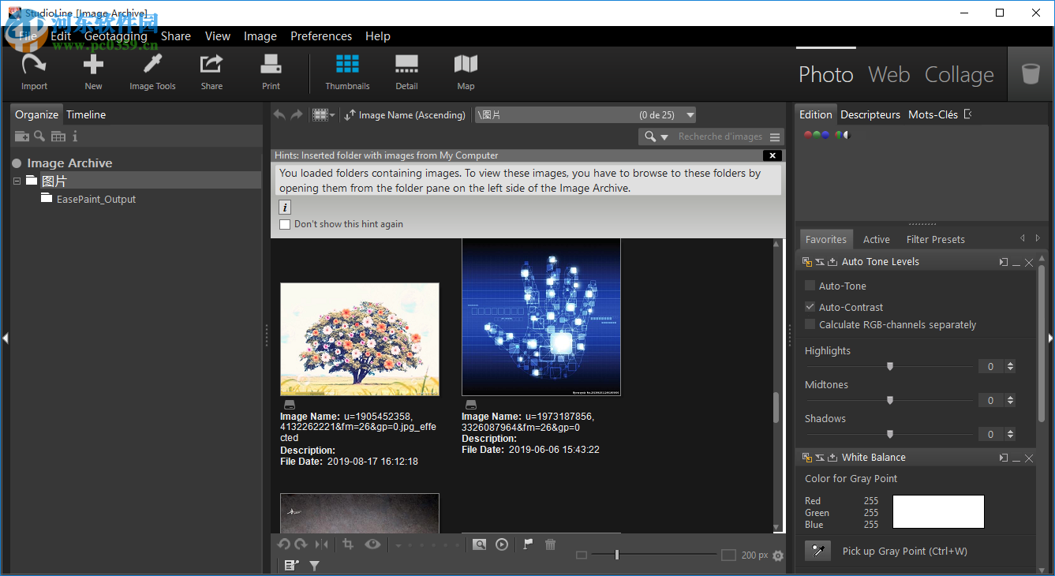Click the slideshow play icon

coord(502,544)
